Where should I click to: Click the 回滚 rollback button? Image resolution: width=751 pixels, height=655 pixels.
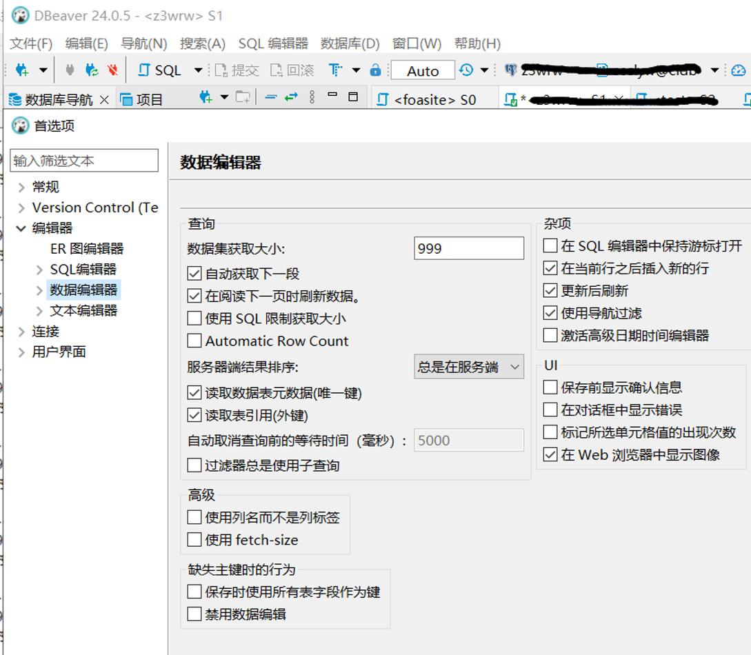(x=292, y=70)
